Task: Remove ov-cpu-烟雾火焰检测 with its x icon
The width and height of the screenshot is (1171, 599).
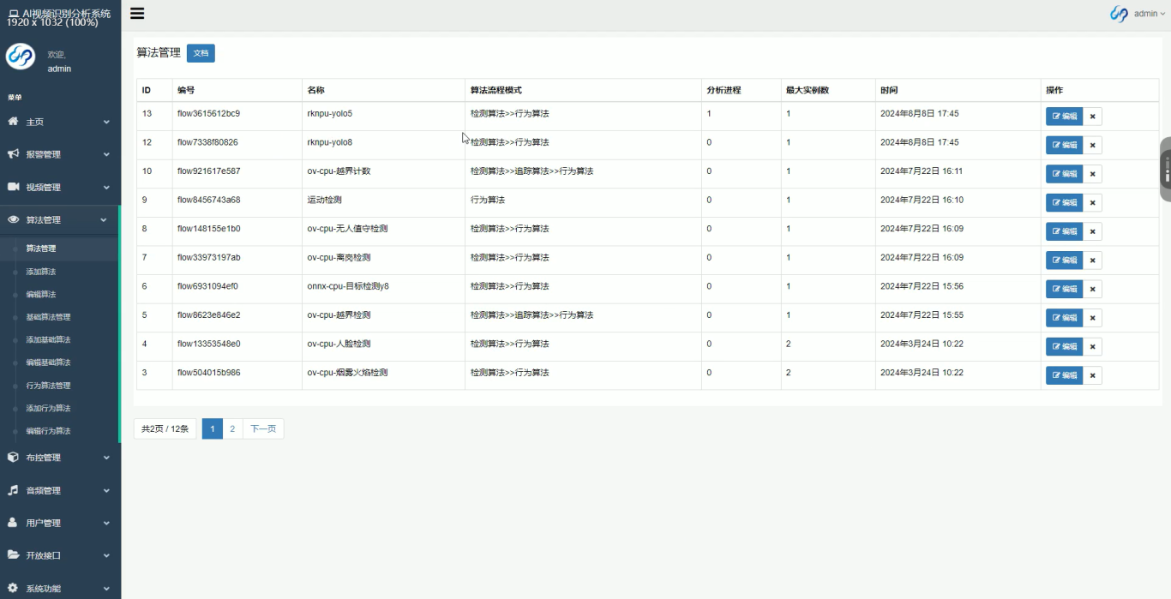Action: [x=1092, y=375]
